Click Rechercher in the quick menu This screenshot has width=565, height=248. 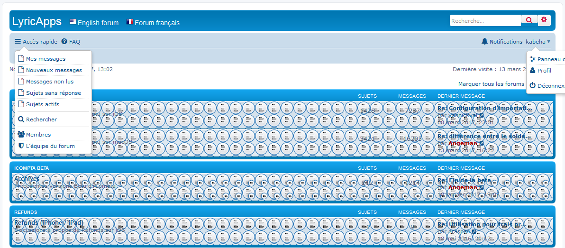click(41, 119)
